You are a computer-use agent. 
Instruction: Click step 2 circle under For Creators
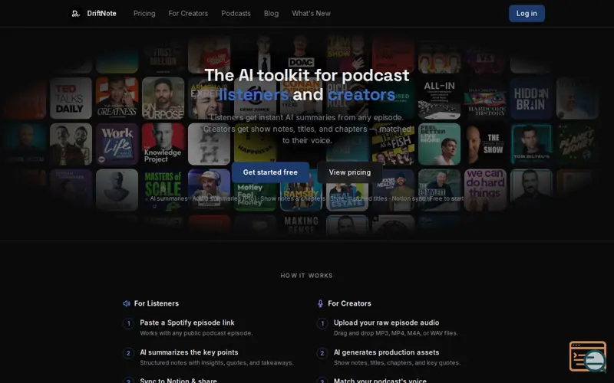322,353
